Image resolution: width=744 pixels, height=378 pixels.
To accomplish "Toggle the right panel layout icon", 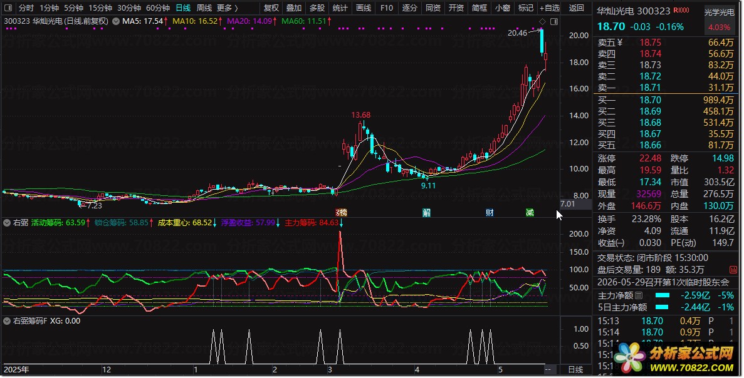I will [x=553, y=21].
